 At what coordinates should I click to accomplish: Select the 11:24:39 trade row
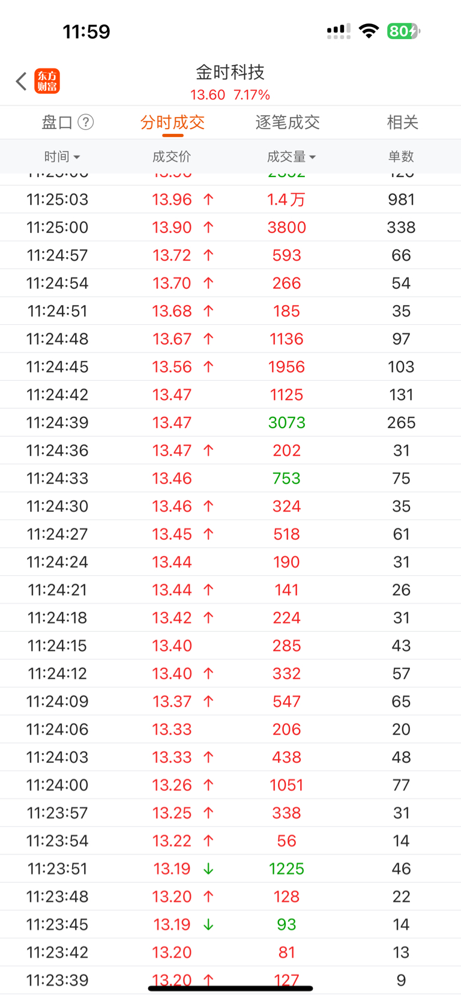click(230, 423)
